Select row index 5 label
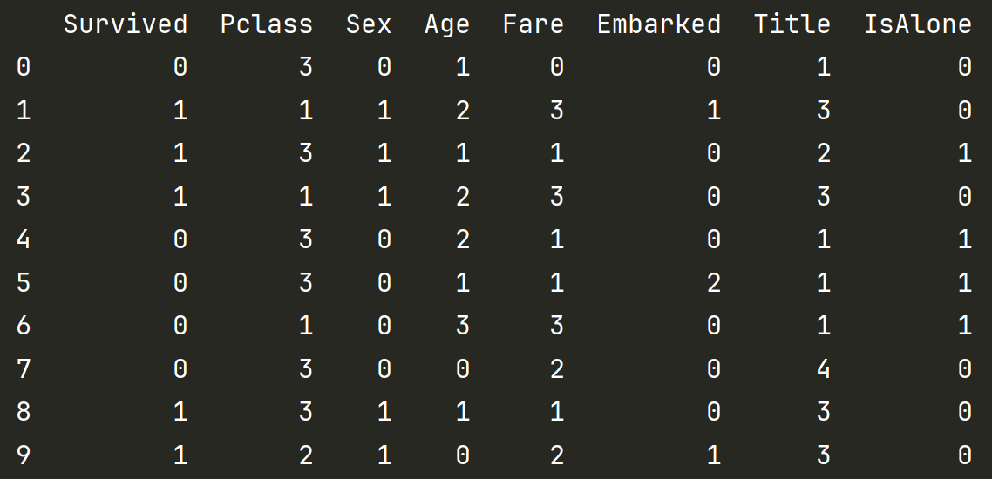The width and height of the screenshot is (992, 479). pyautogui.click(x=23, y=282)
